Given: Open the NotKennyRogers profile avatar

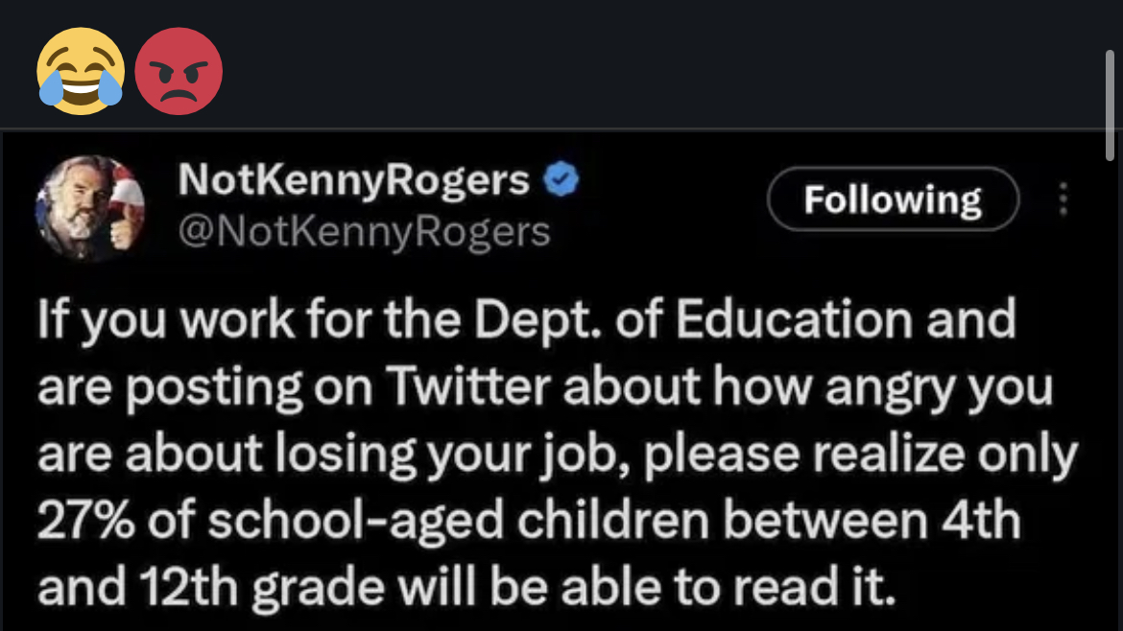Looking at the screenshot, I should tap(89, 208).
